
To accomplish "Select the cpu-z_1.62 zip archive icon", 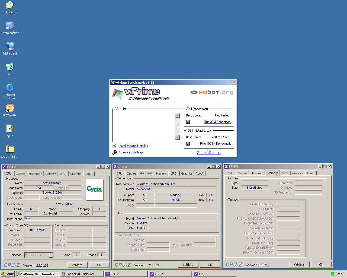I will [x=10, y=149].
